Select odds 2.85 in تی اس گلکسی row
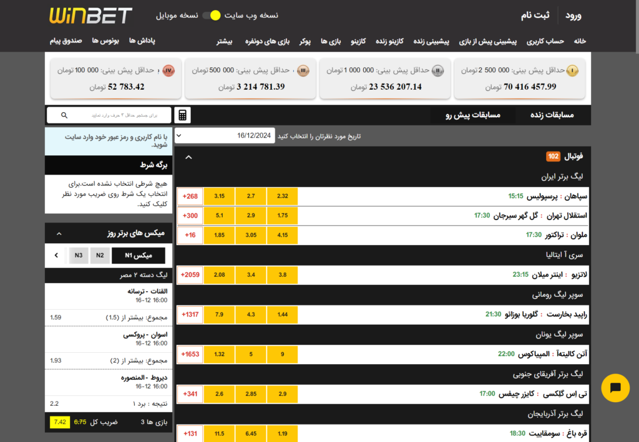 click(x=251, y=394)
